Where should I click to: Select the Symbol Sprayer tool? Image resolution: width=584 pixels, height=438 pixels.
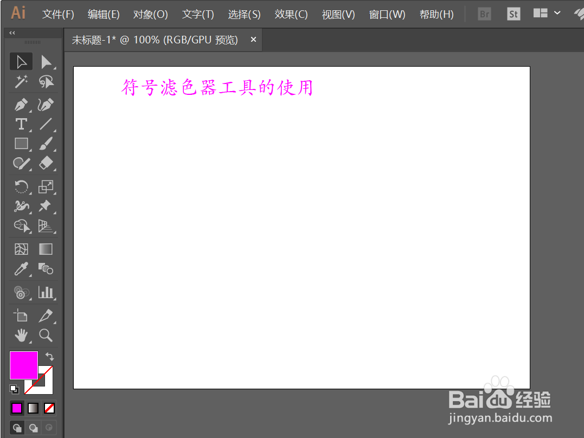tap(21, 292)
